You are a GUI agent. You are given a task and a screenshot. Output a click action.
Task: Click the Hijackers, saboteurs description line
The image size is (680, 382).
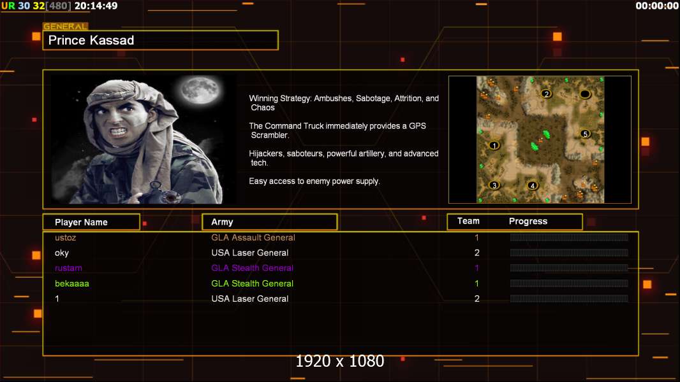[343, 158]
